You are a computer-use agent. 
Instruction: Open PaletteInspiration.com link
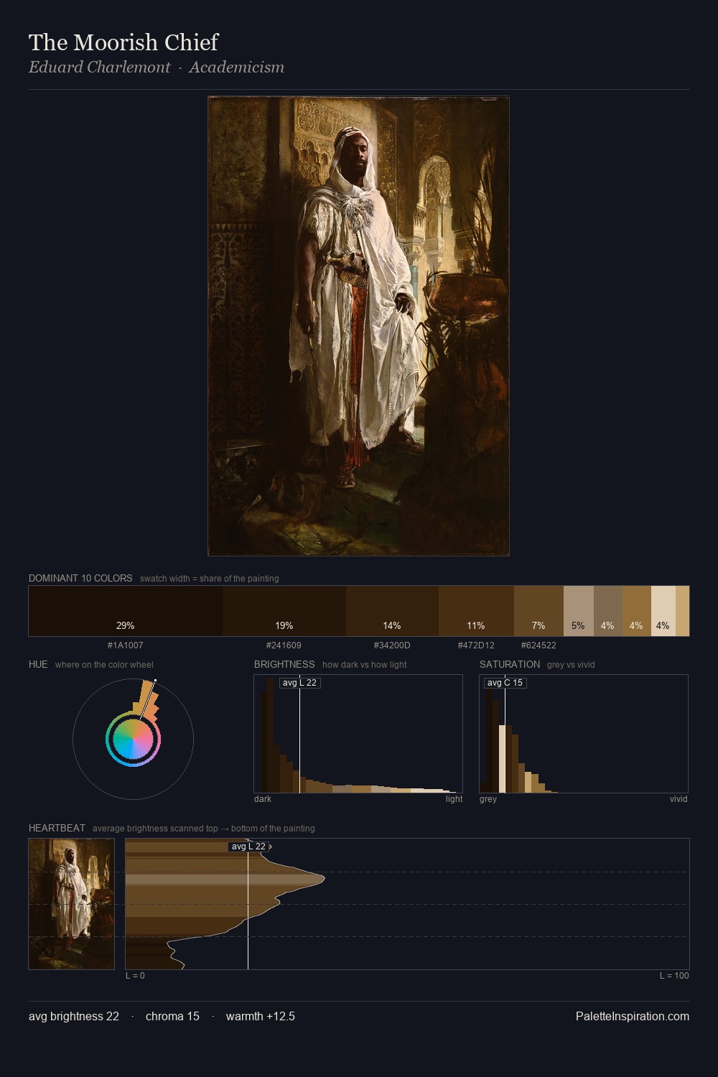633,1016
